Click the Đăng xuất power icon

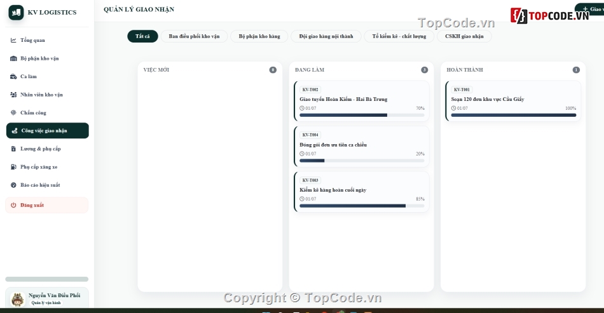(x=13, y=205)
